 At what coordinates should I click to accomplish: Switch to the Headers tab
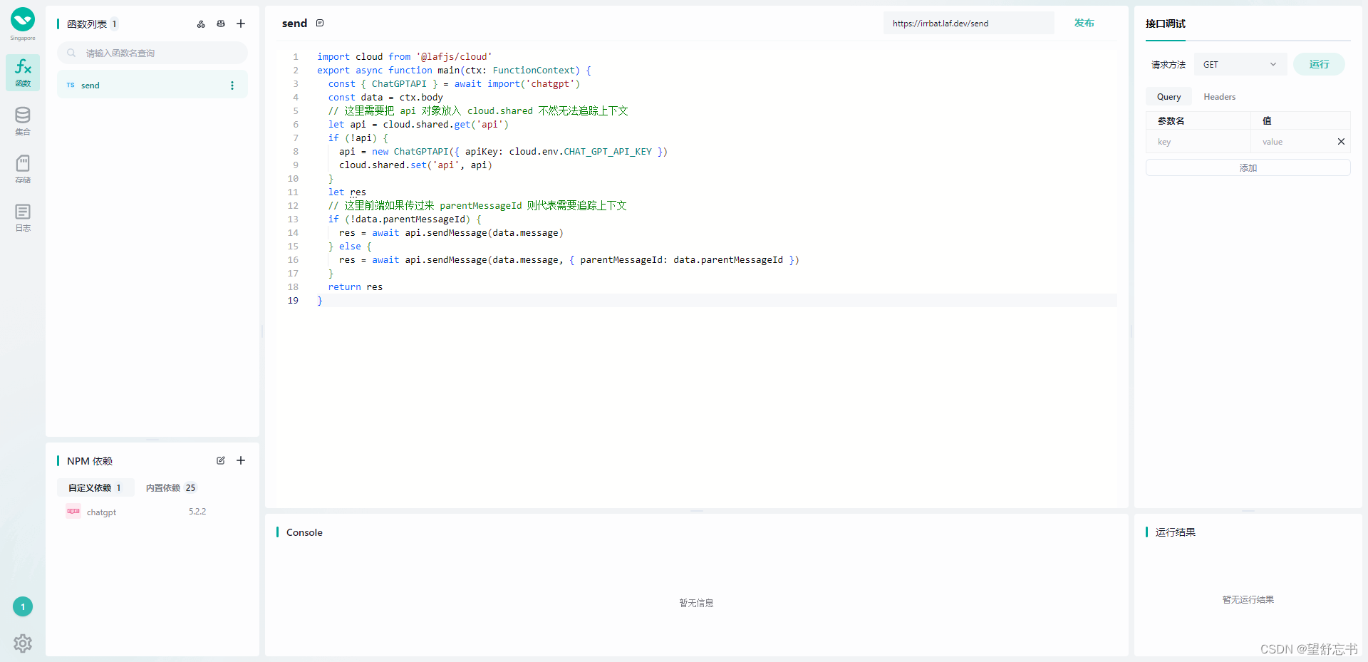(1219, 97)
